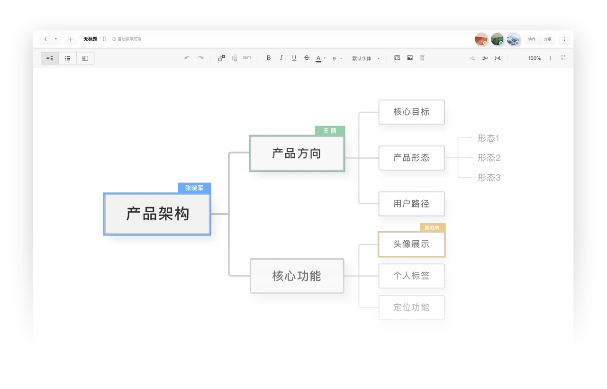Screen dimensions: 607x389
Task: Click the 分享 share button
Action: point(547,39)
